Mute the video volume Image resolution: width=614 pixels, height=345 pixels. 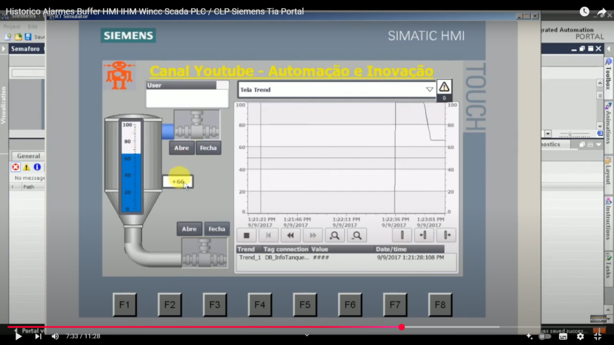click(55, 337)
